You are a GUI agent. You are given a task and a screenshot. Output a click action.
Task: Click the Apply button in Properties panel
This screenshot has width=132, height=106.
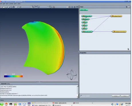pos(116,96)
